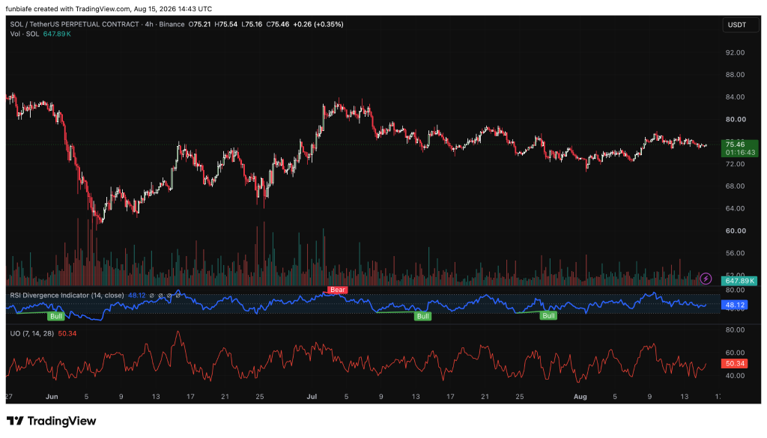The width and height of the screenshot is (767, 438).
Task: Click the red Bear divergence label
Action: pyautogui.click(x=338, y=290)
